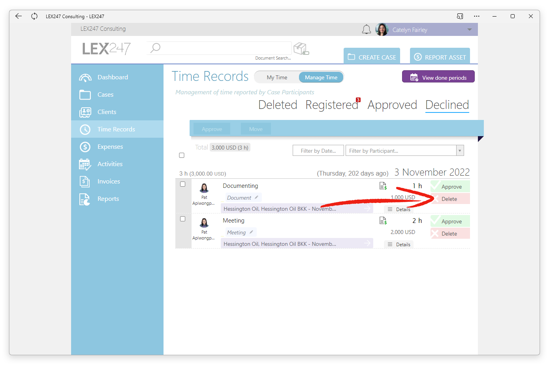Click the toolbar Approve button
The image size is (549, 365).
point(212,129)
